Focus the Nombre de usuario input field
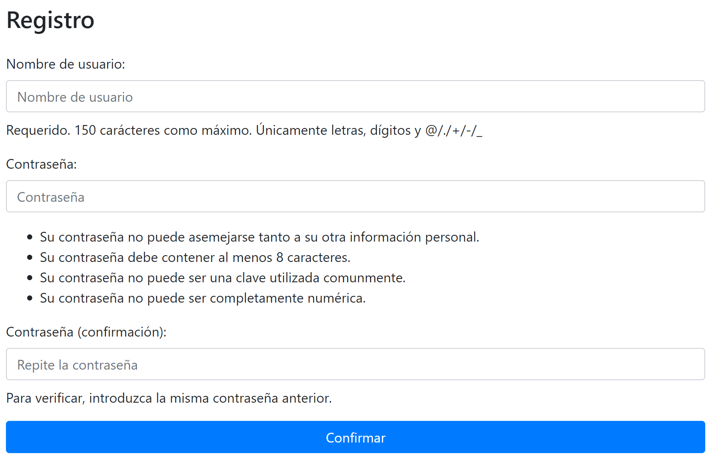 [355, 96]
